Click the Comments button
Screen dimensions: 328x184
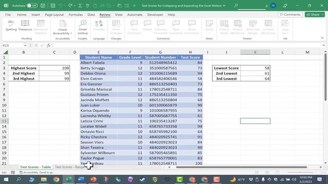coord(290,15)
